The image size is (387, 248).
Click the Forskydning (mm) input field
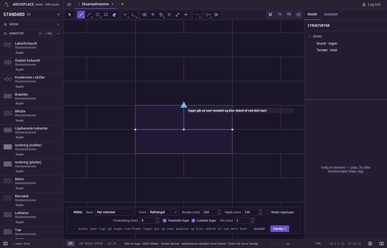coord(148,220)
